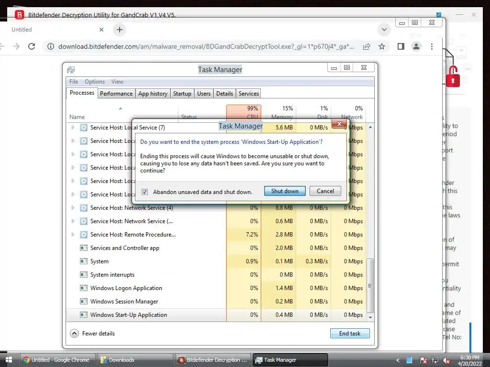Viewport: 490px width, 367px height.
Task: Switch to Bitdefender Decryption taskbar item
Action: pyautogui.click(x=213, y=360)
